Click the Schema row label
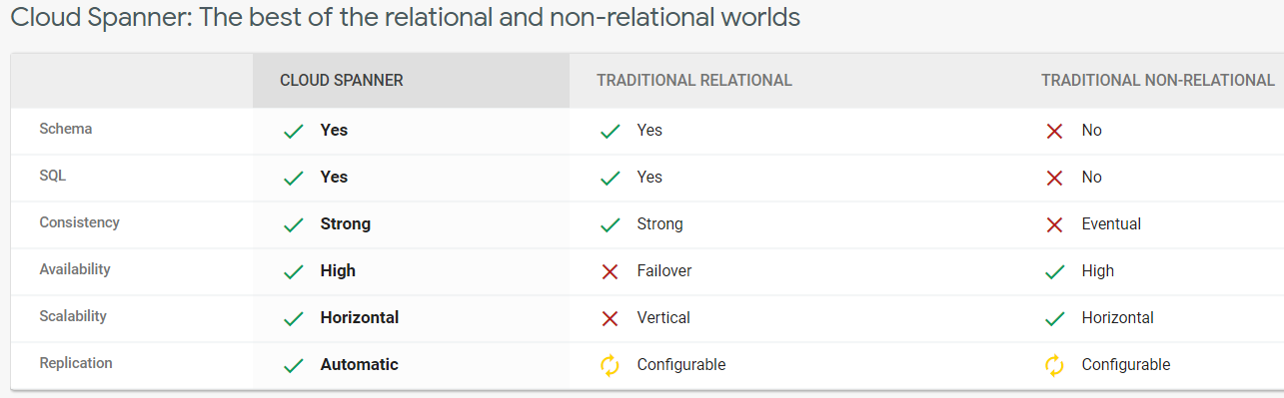Image resolution: width=1284 pixels, height=398 pixels. point(66,129)
